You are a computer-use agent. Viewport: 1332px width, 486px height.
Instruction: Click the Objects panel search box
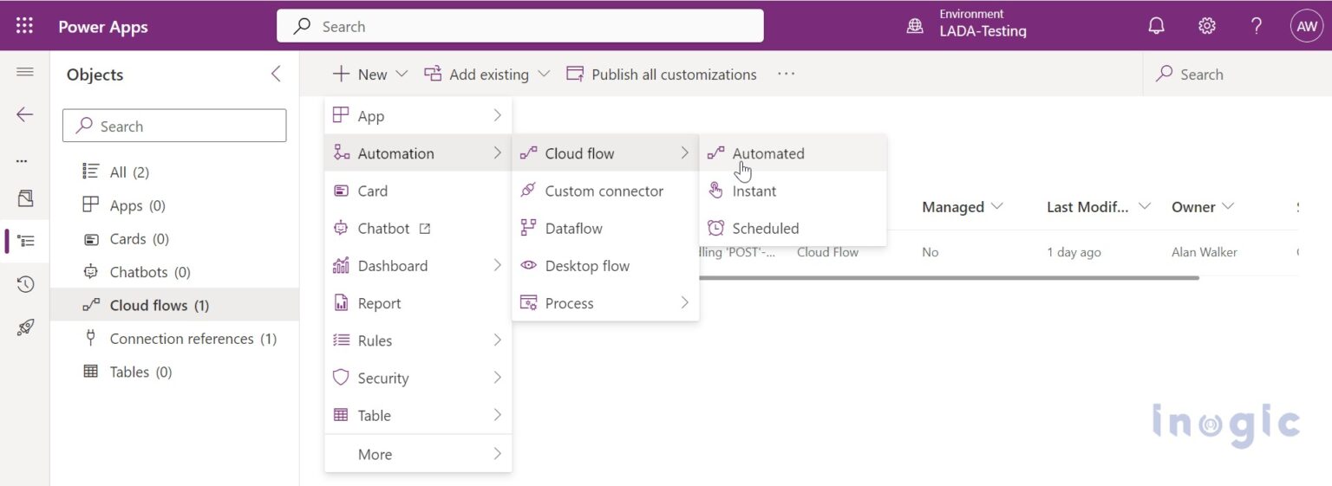tap(174, 126)
